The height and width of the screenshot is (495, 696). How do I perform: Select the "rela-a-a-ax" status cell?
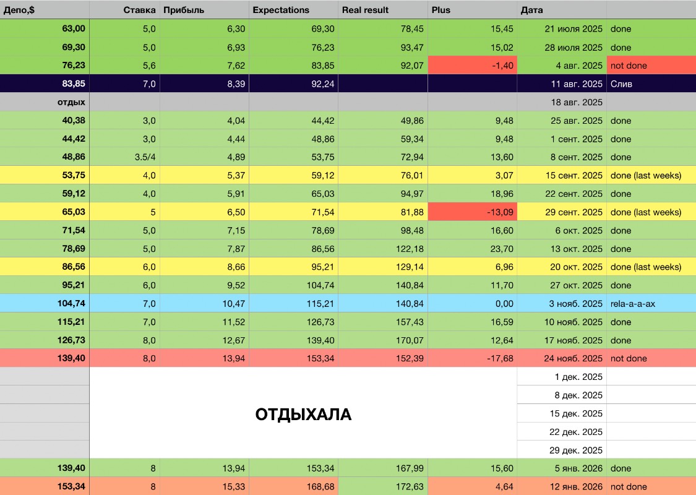click(651, 303)
